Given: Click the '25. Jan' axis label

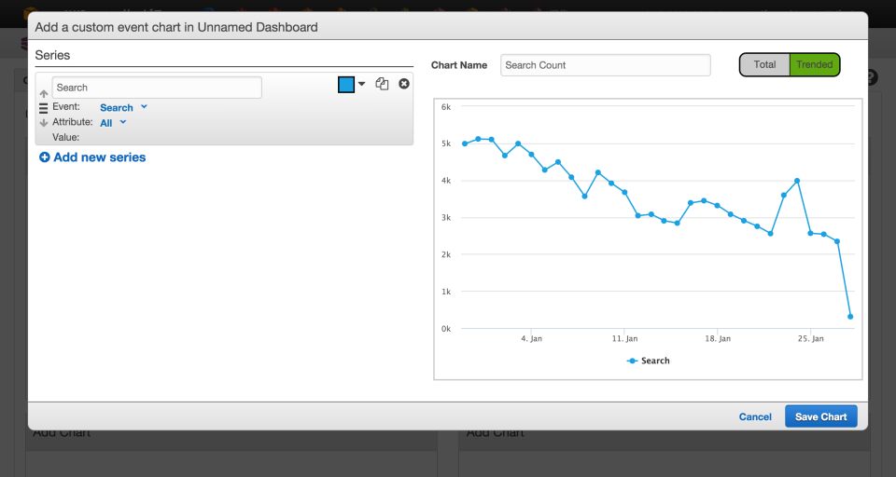Looking at the screenshot, I should (x=810, y=338).
